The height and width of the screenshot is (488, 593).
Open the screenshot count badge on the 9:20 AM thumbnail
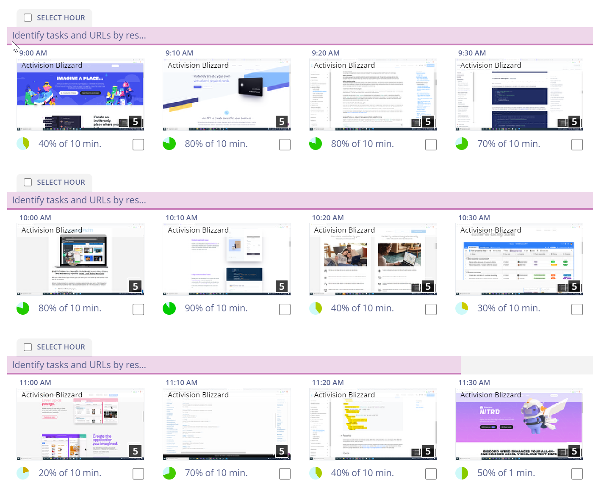(x=428, y=122)
